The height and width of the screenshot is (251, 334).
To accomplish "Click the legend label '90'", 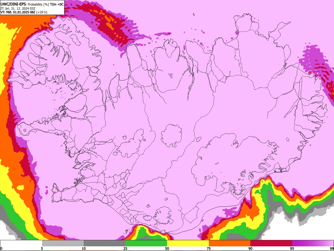I will tap(250, 248).
